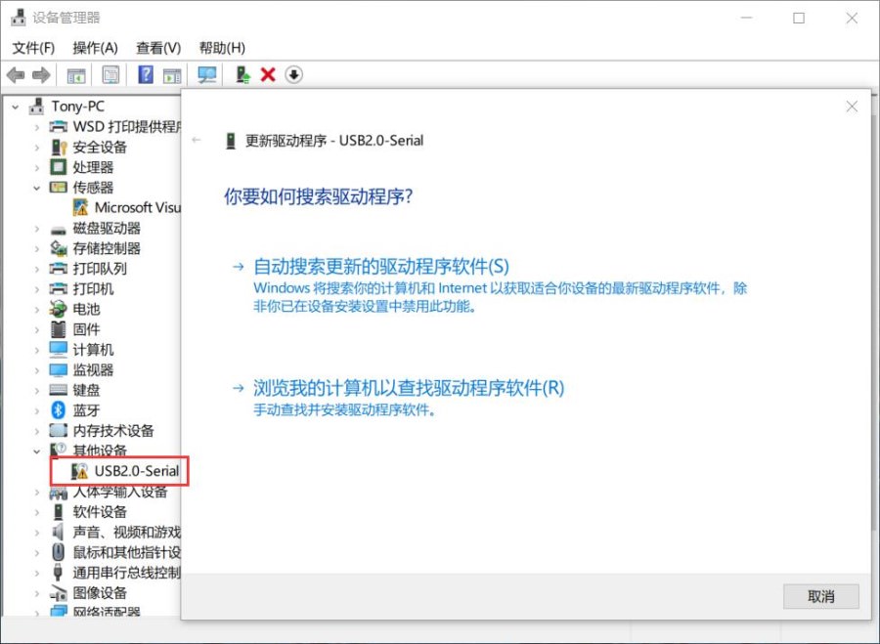The height and width of the screenshot is (644, 880).
Task: Click the 安全设备 security device icon
Action: click(x=59, y=147)
